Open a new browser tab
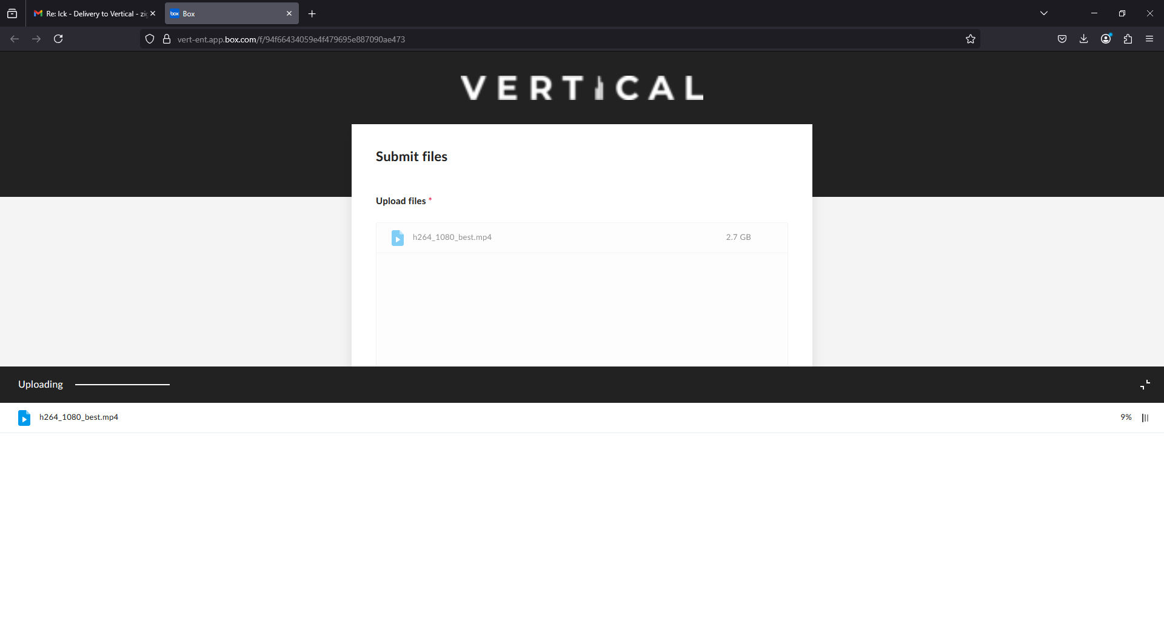Image resolution: width=1164 pixels, height=630 pixels. point(312,13)
